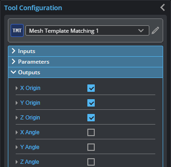The height and width of the screenshot is (167, 171).
Task: Click the Z Angle label link
Action: coord(30,162)
